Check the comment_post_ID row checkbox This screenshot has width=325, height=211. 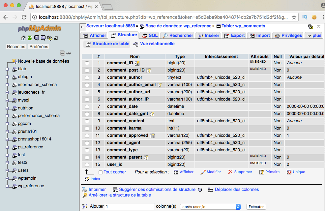click(x=87, y=71)
